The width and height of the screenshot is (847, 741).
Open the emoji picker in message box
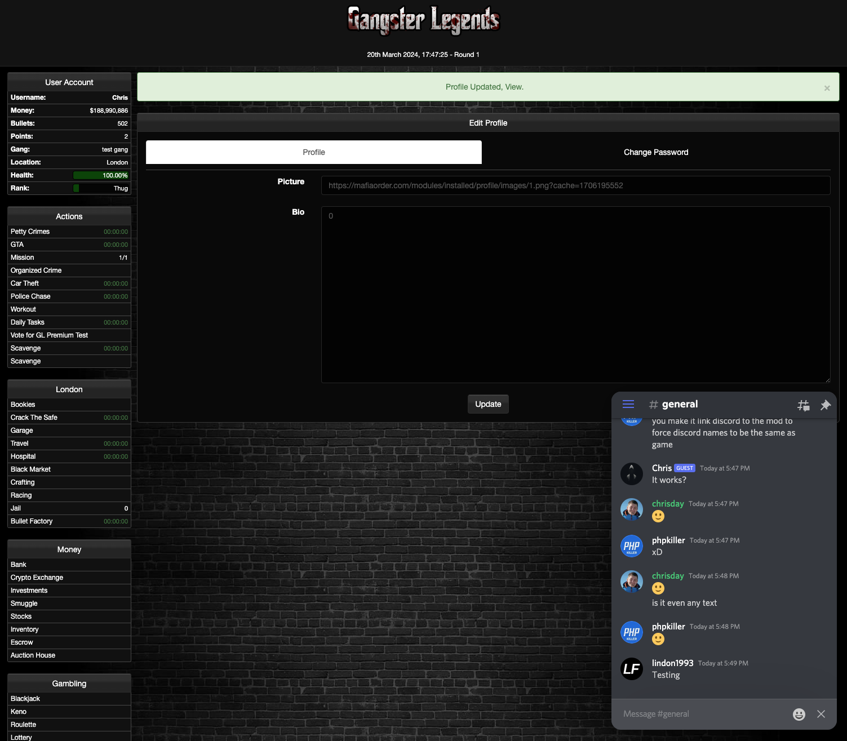coord(799,714)
